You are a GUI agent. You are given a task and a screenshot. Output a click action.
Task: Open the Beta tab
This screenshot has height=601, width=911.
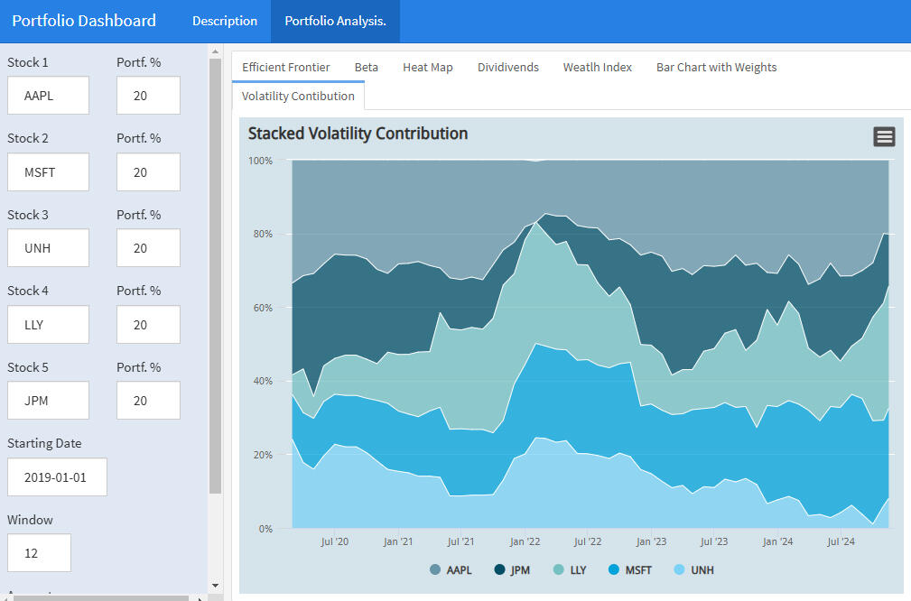point(366,67)
